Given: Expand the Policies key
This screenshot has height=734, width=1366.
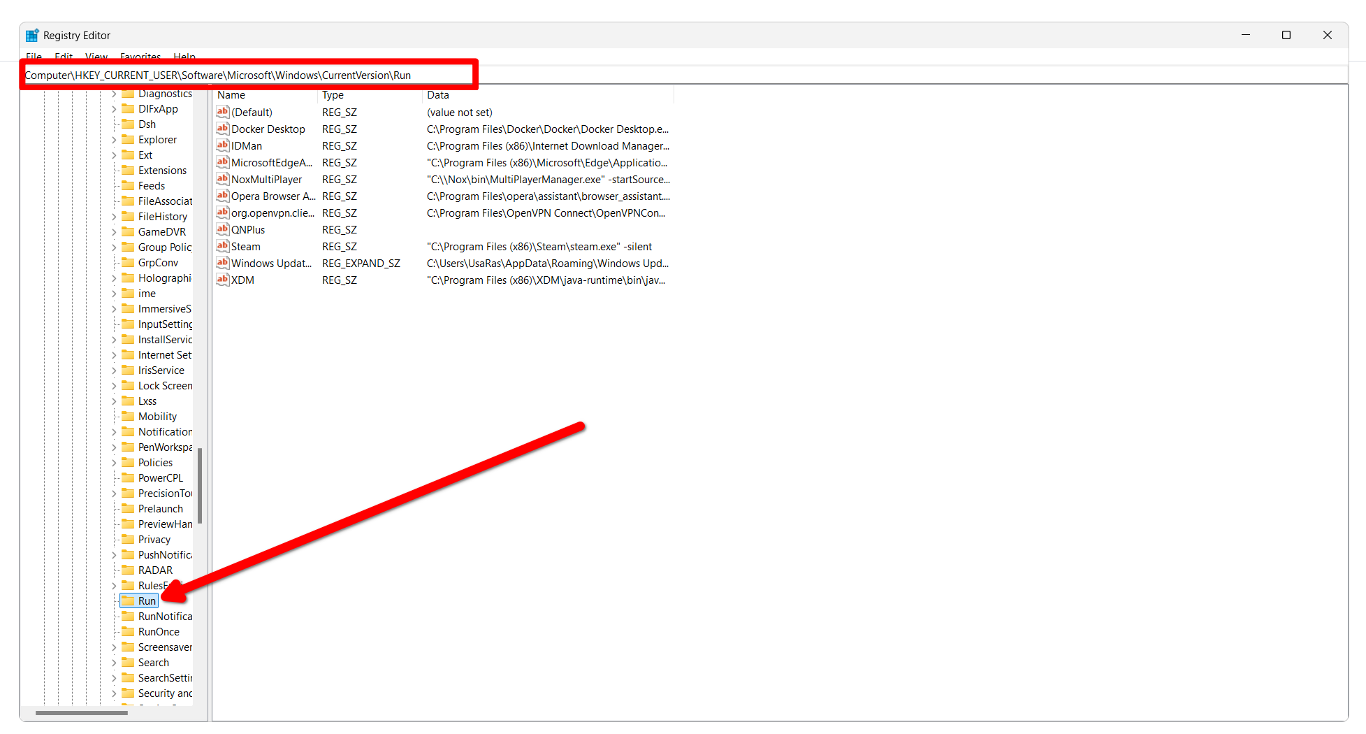Looking at the screenshot, I should [x=115, y=462].
